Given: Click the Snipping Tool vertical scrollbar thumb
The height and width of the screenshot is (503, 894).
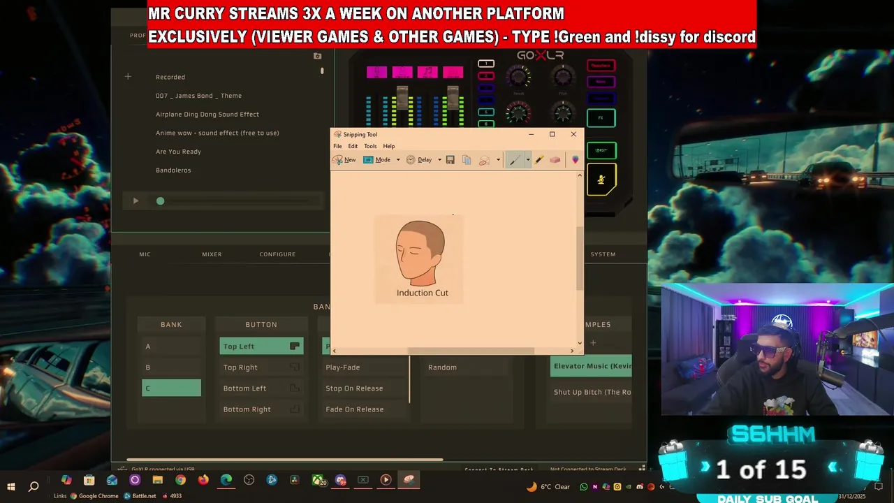Looking at the screenshot, I should pos(580,258).
